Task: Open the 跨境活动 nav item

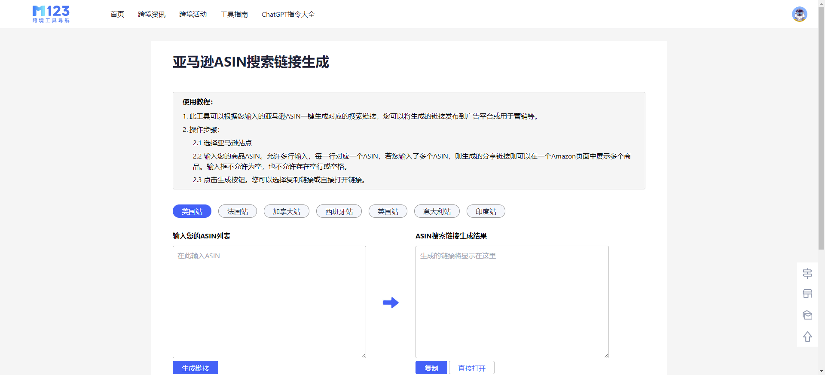Action: pyautogui.click(x=193, y=14)
